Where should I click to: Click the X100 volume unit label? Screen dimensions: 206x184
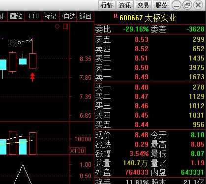tap(78, 151)
